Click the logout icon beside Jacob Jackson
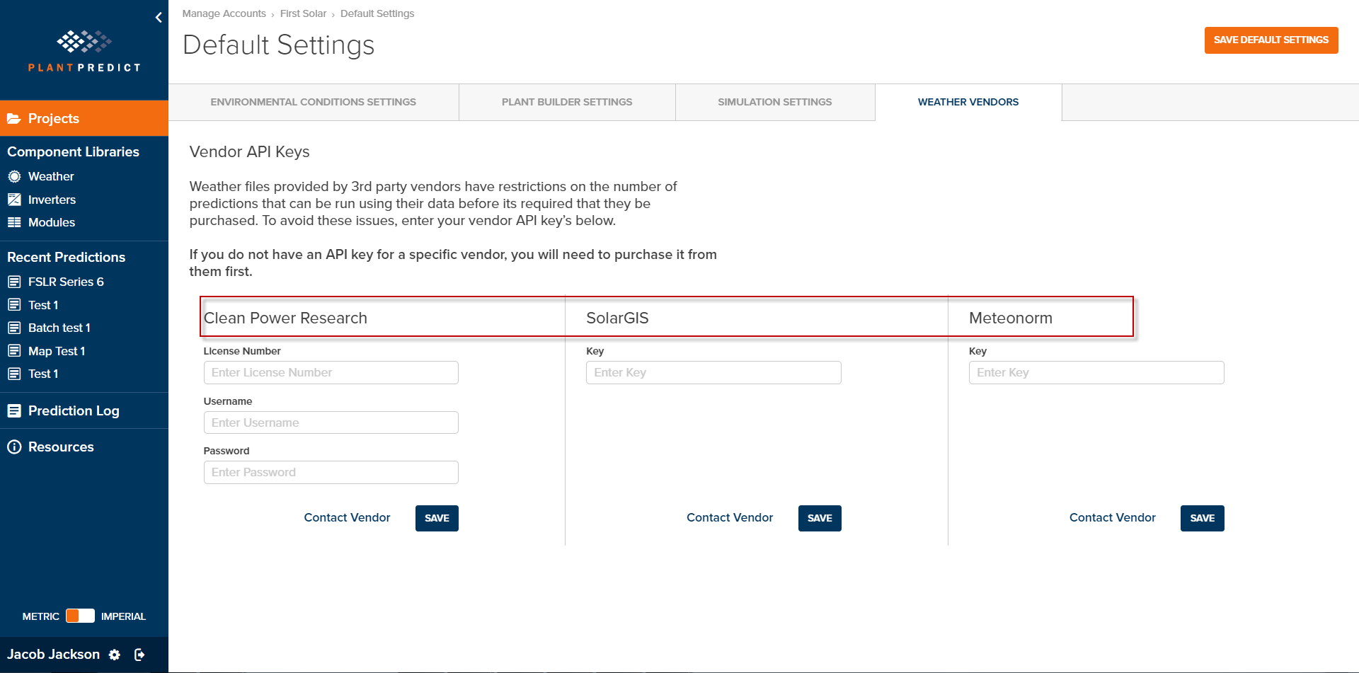Viewport: 1359px width, 673px height. click(139, 655)
